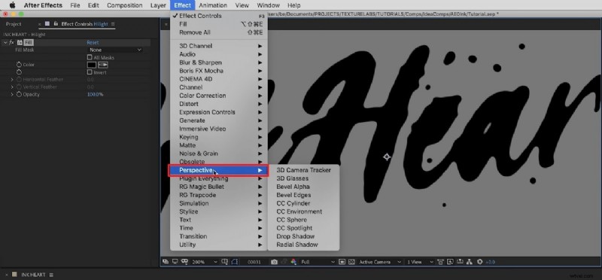Image resolution: width=602 pixels, height=280 pixels.
Task: Open the After Effects application menu
Action: (43, 5)
